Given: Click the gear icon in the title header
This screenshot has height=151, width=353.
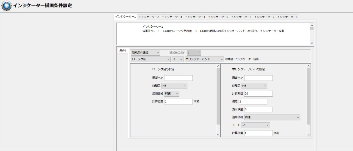Looking at the screenshot, I should (6, 6).
